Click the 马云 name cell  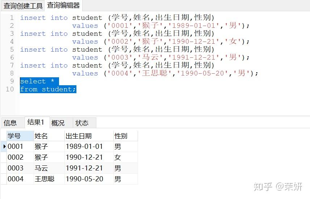click(49, 168)
